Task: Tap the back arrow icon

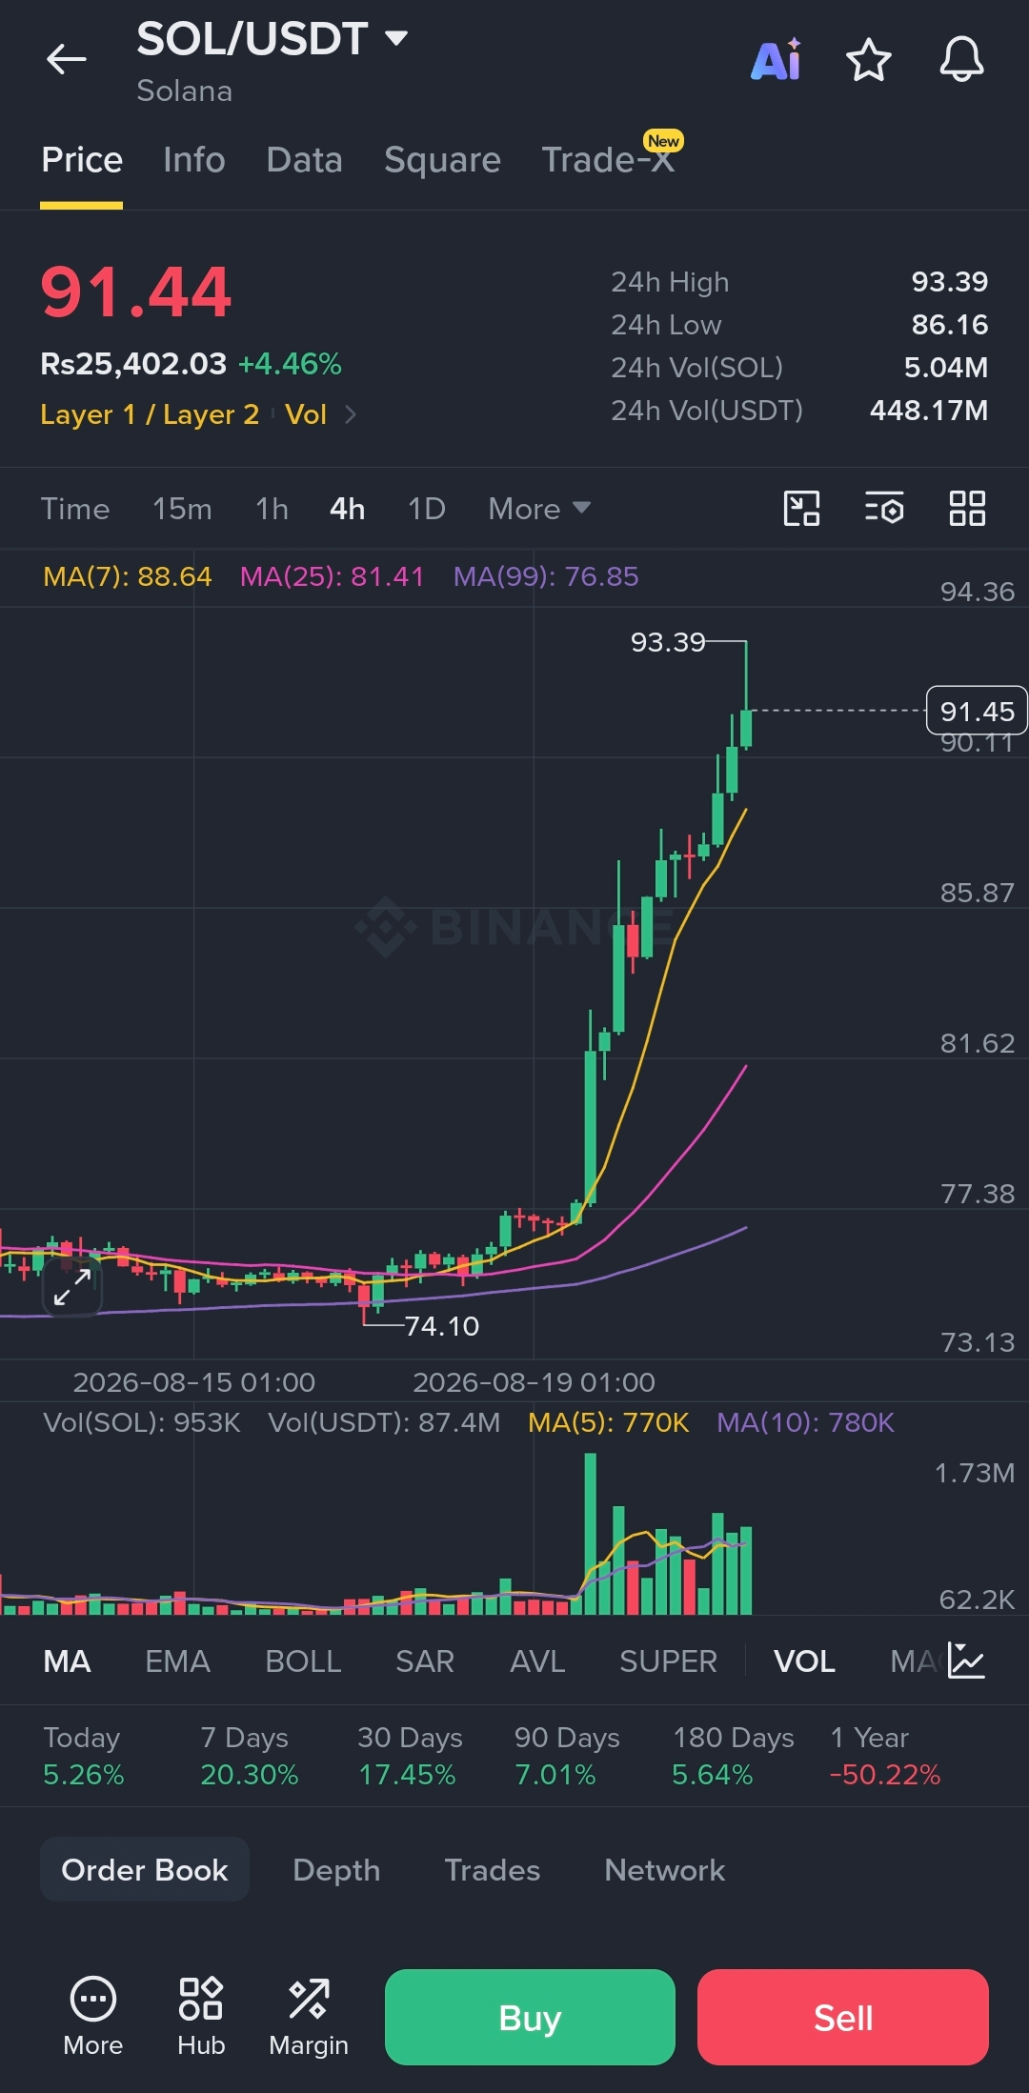Action: pos(67,59)
